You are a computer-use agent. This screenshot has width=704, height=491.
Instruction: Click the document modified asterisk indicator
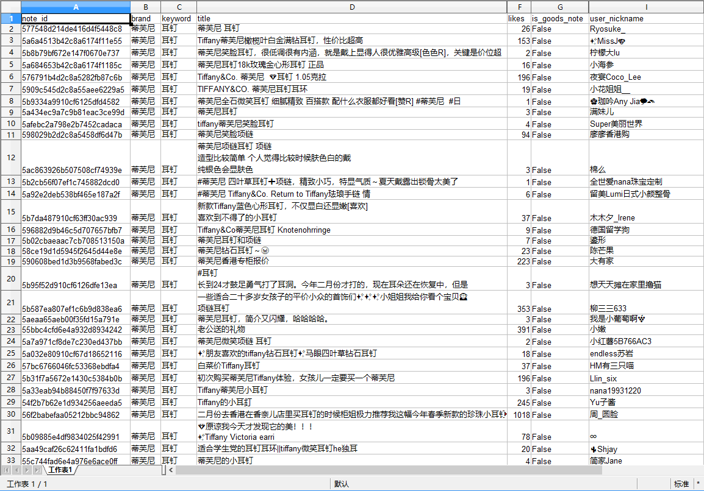coord(698,484)
